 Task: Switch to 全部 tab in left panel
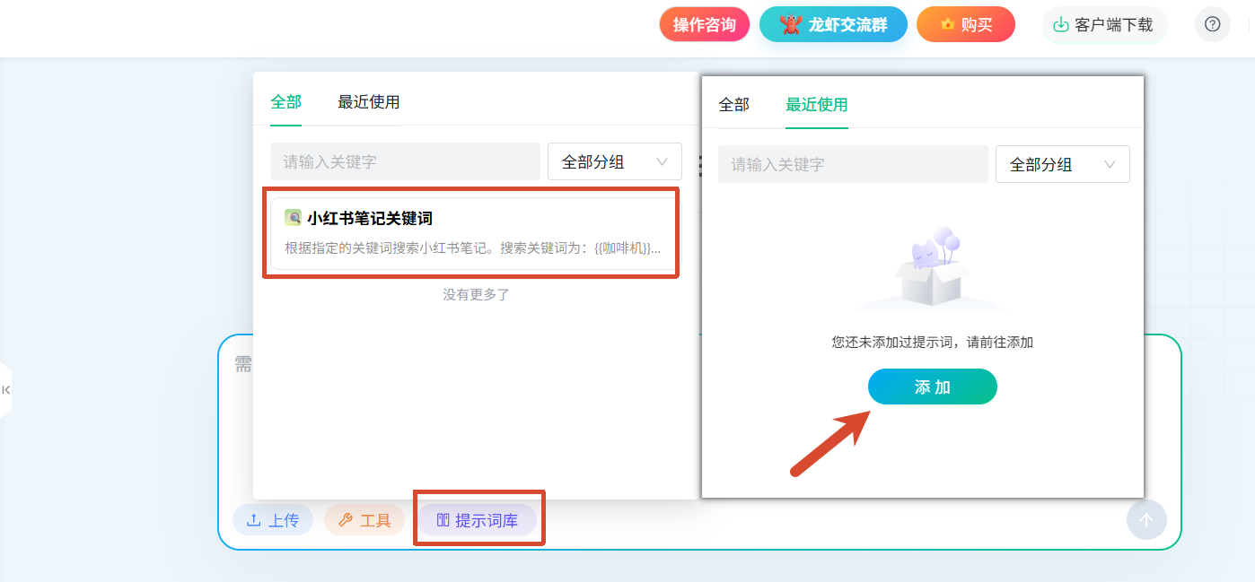[x=285, y=102]
